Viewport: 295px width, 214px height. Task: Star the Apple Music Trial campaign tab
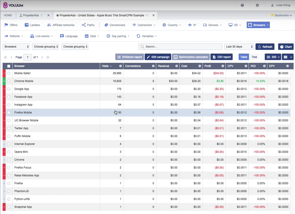point(147,15)
